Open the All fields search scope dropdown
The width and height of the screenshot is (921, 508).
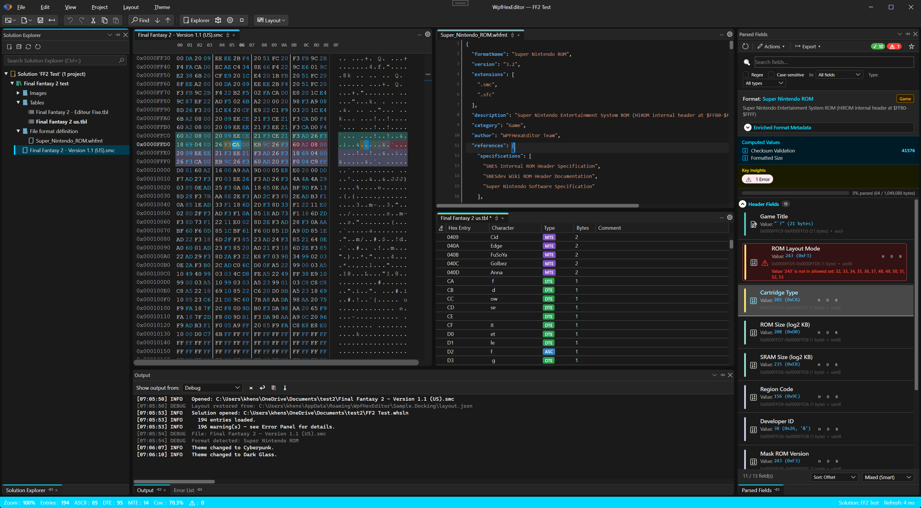tap(839, 75)
